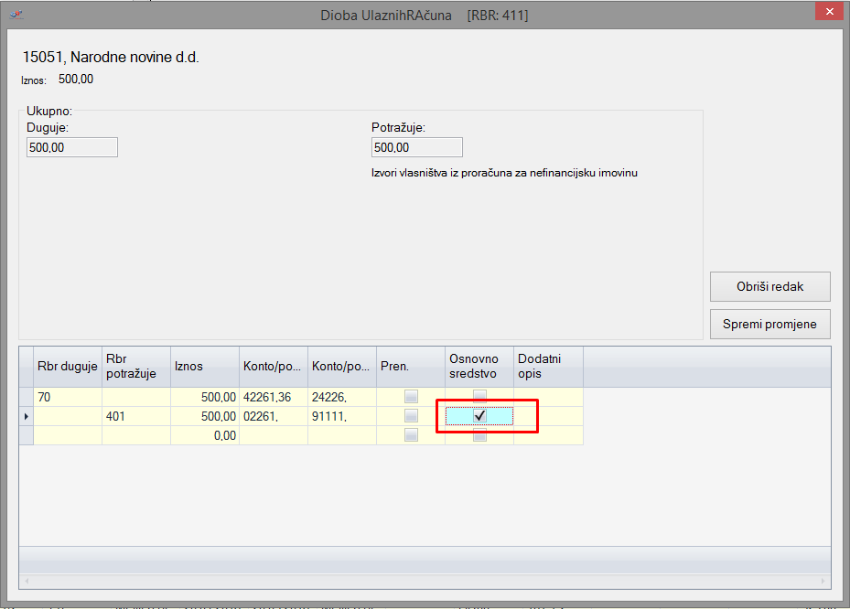Select the current row arrow indicator
This screenshot has width=850, height=609.
[x=26, y=417]
